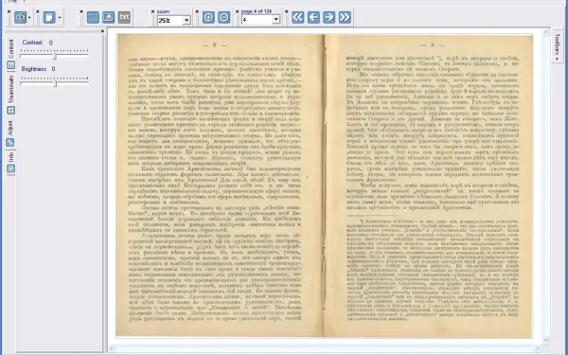Close the view mode toolbar group
This screenshot has height=355, width=568.
(81, 12)
